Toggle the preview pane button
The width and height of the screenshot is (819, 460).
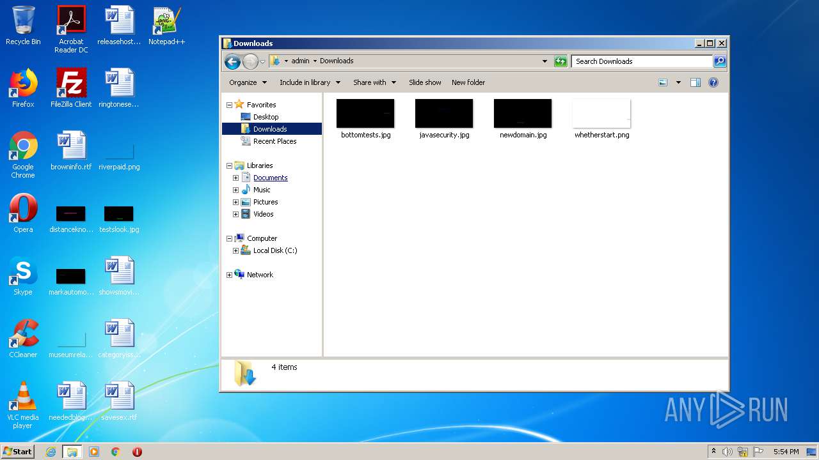696,82
